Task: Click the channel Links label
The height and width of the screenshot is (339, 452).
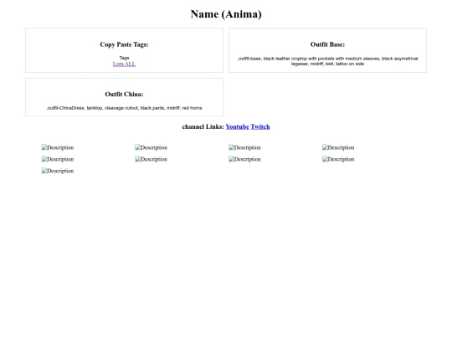Action: (203, 127)
